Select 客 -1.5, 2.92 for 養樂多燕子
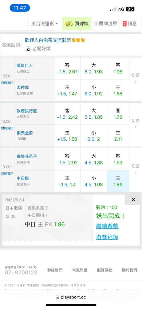Screen dimensions: 142x309 [67, 159]
